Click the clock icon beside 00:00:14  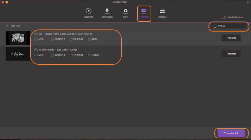tap(52, 55)
